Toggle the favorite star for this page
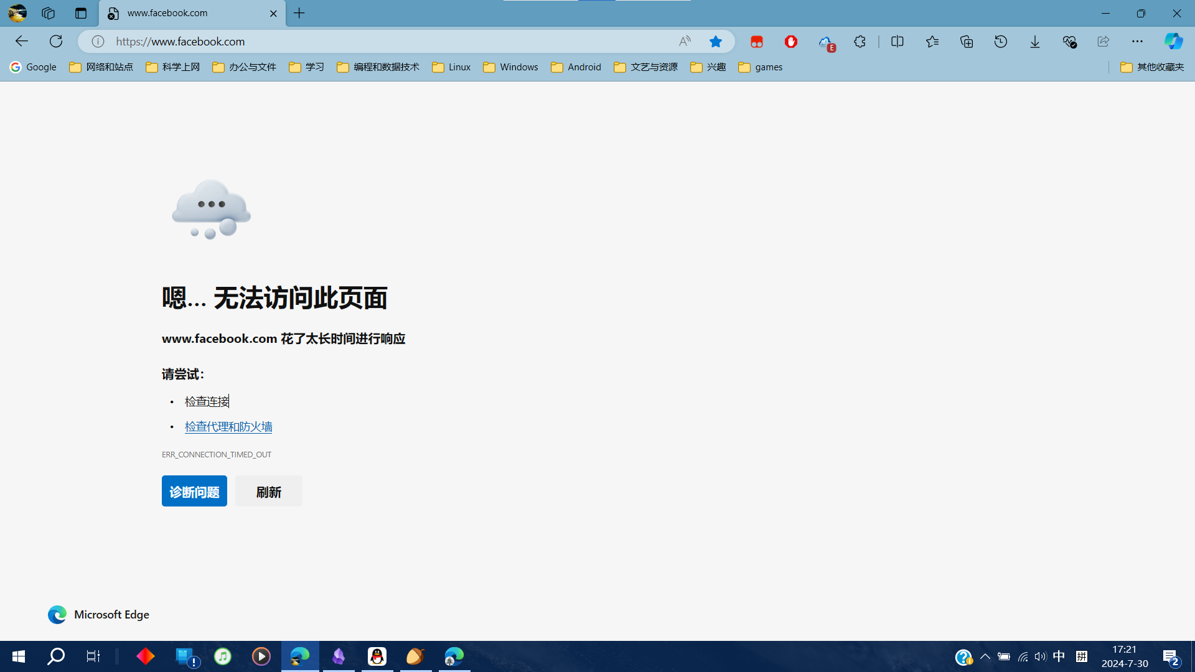Image resolution: width=1195 pixels, height=672 pixels. pyautogui.click(x=716, y=42)
